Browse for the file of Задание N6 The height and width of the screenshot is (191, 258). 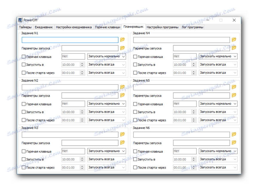(x=234, y=134)
